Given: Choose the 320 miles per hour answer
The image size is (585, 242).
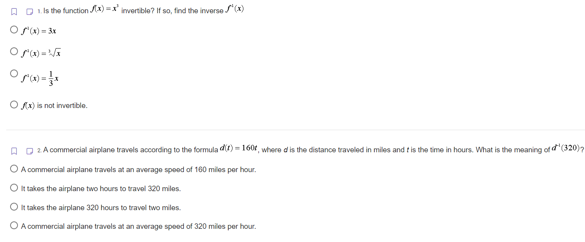Looking at the screenshot, I should [x=14, y=225].
